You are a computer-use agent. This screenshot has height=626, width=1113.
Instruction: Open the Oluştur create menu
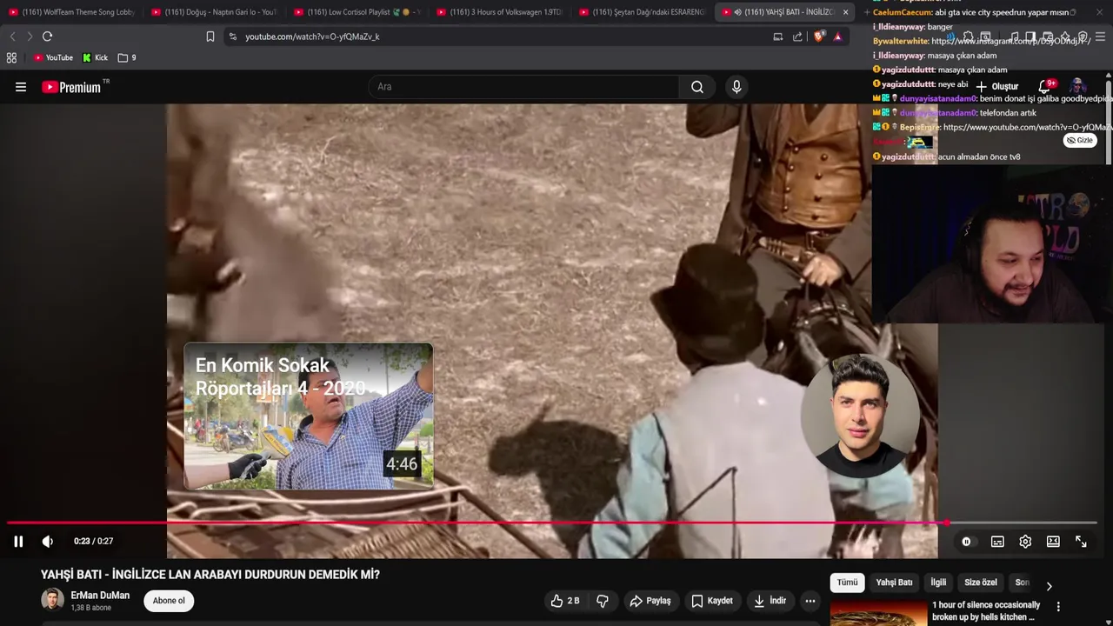pyautogui.click(x=996, y=86)
